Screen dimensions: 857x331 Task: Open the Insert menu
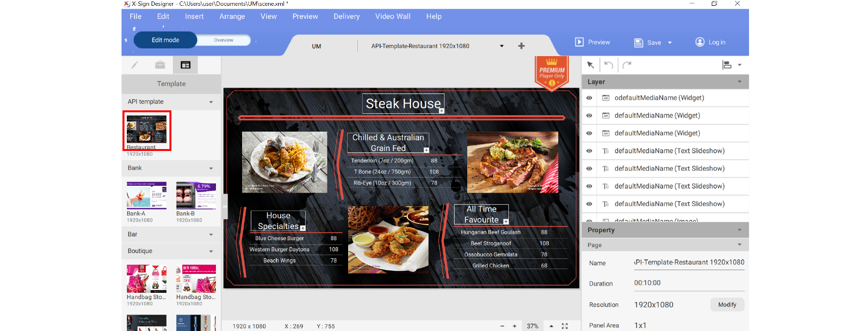click(194, 16)
